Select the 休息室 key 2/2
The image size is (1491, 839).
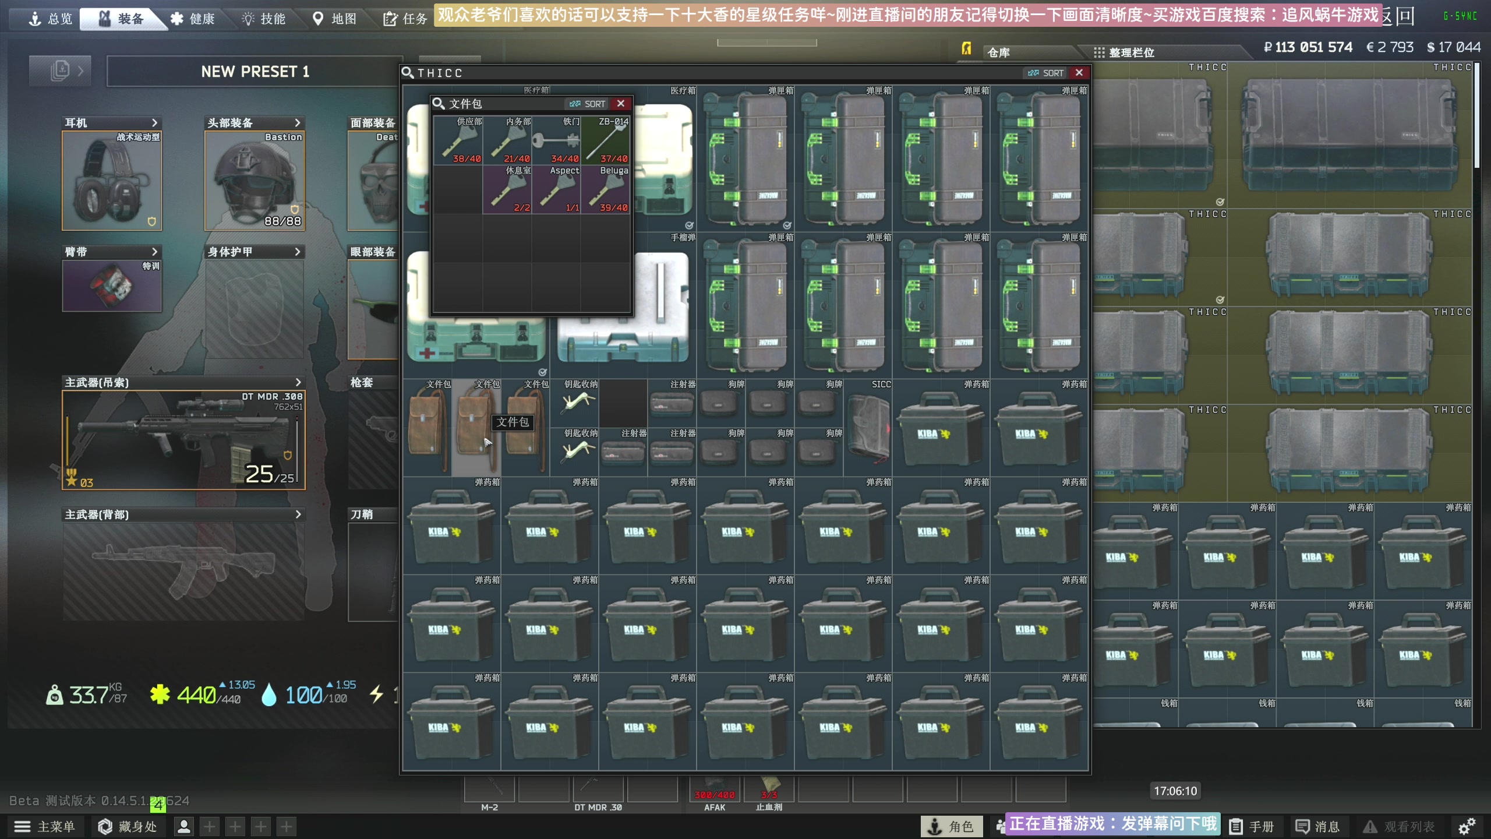507,189
